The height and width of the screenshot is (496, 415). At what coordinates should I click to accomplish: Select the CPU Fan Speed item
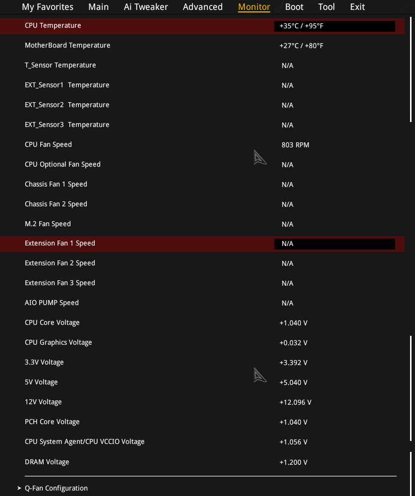49,144
